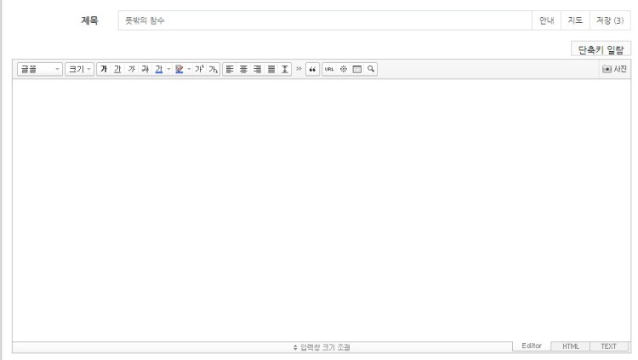Image resolution: width=638 pixels, height=360 pixels.
Task: Toggle underline text formatting
Action: click(117, 68)
